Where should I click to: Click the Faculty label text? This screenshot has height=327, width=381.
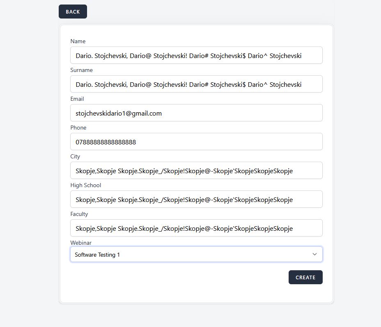pyautogui.click(x=79, y=214)
